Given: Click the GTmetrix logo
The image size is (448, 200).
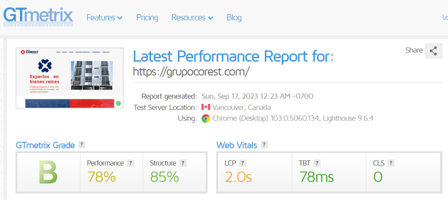Looking at the screenshot, I should tap(38, 16).
